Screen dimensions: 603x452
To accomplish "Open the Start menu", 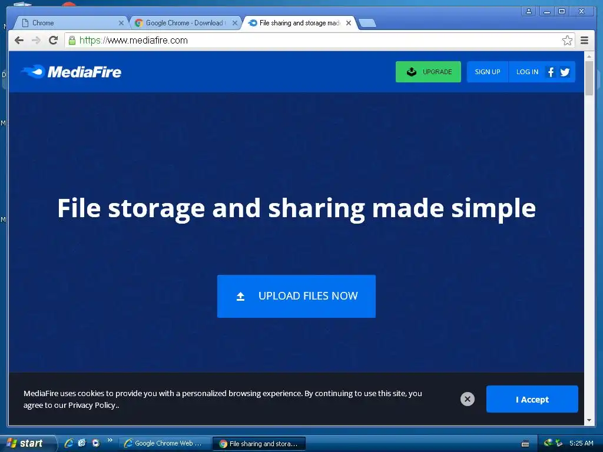I will (28, 443).
